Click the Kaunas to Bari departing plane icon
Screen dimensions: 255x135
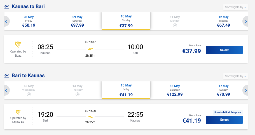point(7,6)
